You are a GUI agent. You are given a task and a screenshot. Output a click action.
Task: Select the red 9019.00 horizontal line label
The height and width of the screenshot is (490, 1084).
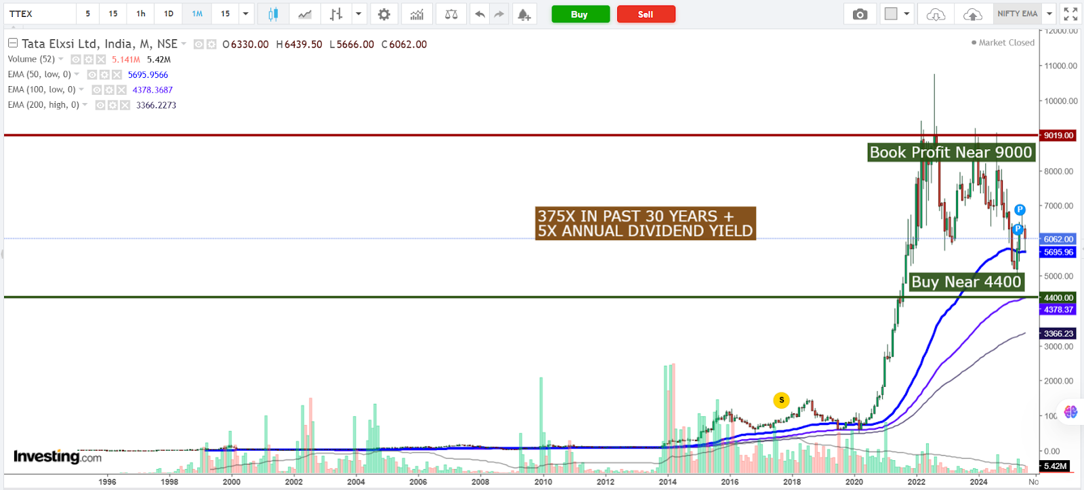pos(1058,136)
